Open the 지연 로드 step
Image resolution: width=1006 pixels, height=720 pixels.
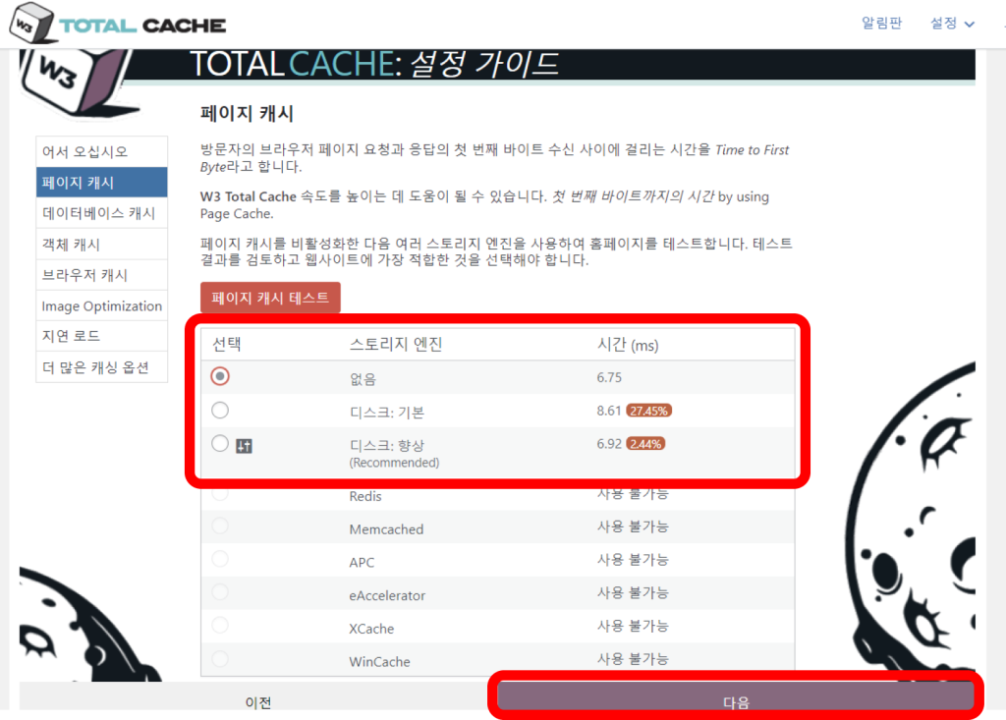pos(101,336)
